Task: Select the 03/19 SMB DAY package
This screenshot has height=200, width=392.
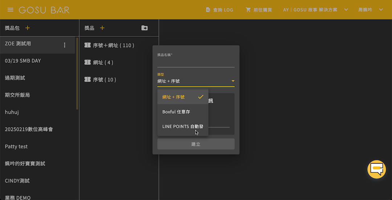Action: [x=37, y=61]
